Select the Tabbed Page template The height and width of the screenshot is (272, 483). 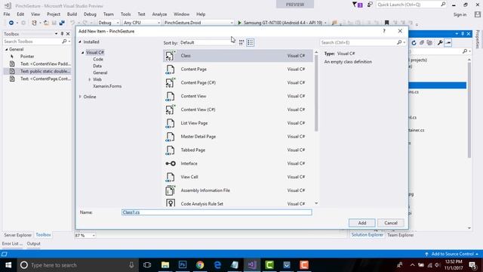coord(238,150)
